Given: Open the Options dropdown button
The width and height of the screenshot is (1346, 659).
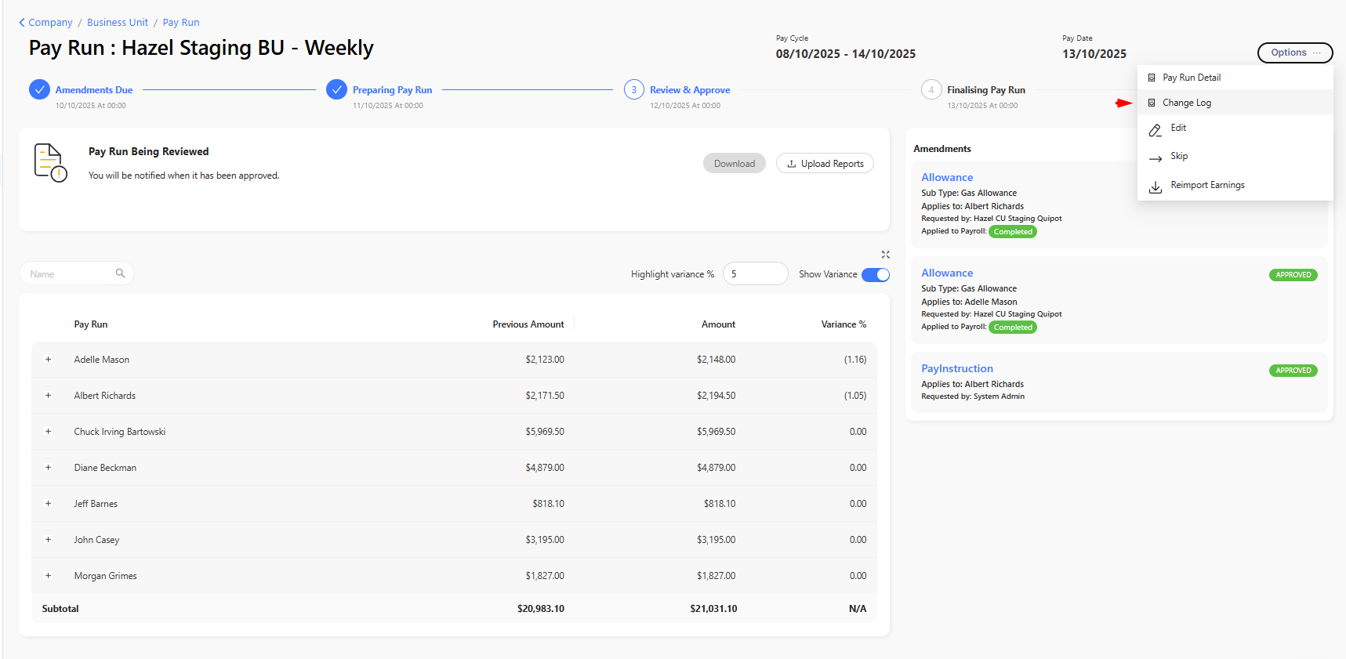Looking at the screenshot, I should pos(1295,53).
